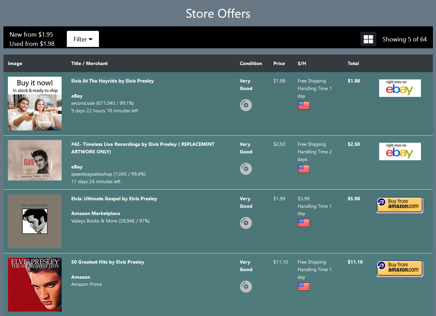Click the 50 Greatest Hits cover image
436x316 pixels.
(x=35, y=285)
